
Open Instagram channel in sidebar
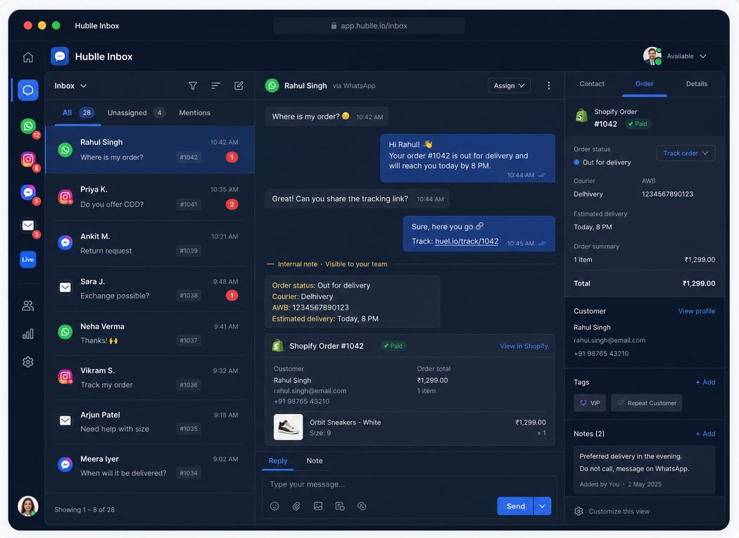pos(28,159)
